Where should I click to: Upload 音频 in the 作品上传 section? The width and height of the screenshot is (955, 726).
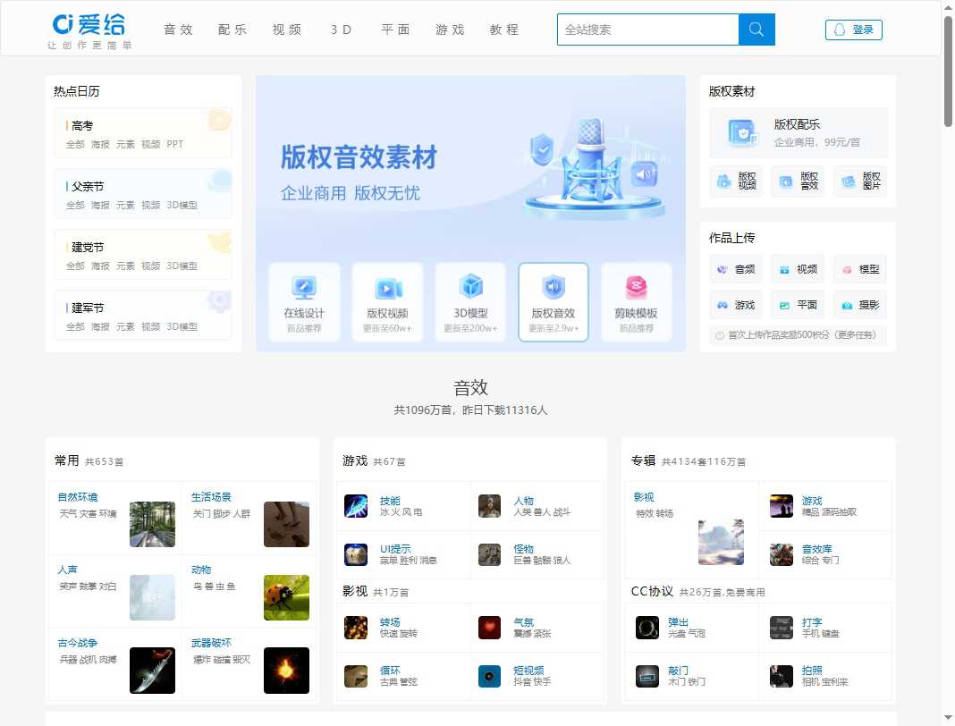pyautogui.click(x=736, y=268)
